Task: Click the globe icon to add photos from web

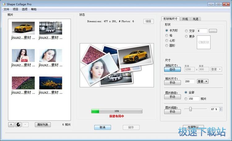Action: [18, 125]
